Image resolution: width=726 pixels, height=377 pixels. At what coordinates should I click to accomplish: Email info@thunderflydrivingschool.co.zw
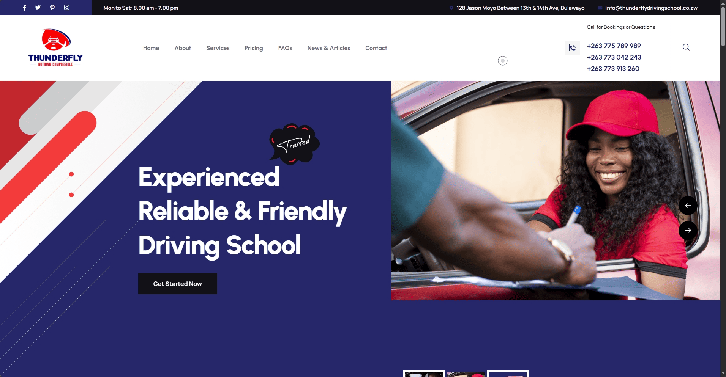pyautogui.click(x=651, y=8)
